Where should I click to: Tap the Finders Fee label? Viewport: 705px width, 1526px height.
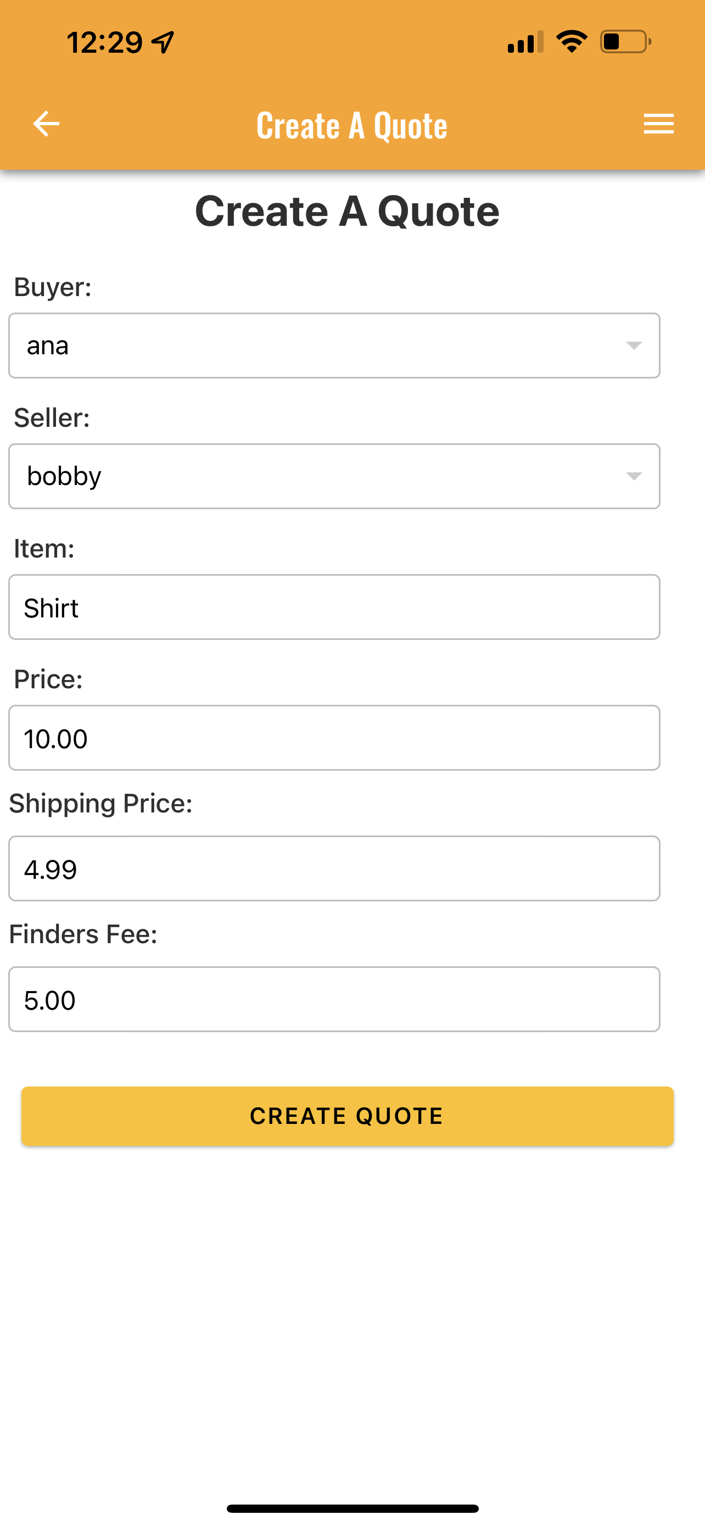tap(83, 934)
